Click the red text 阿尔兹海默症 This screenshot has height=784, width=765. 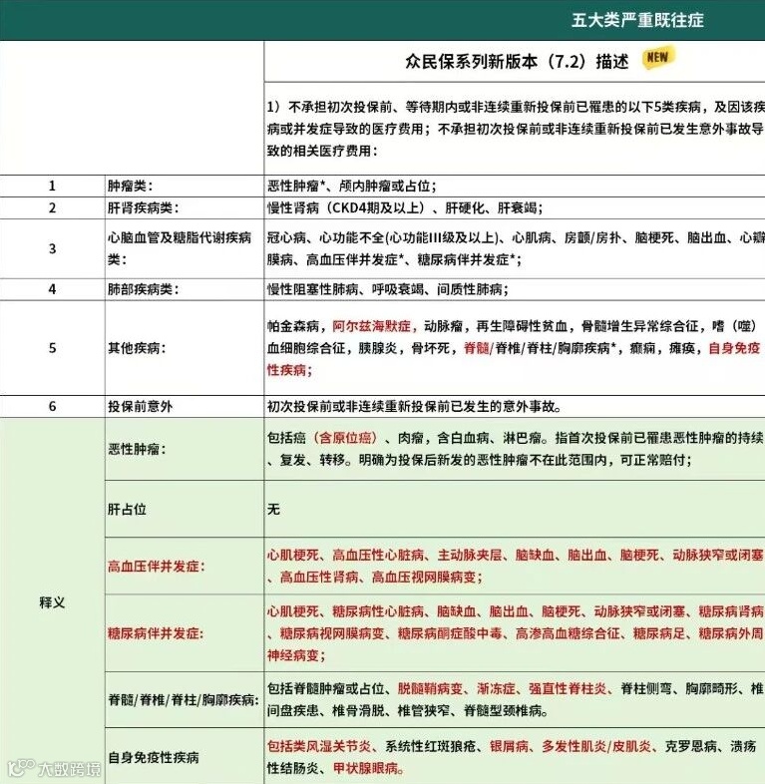[x=371, y=326]
